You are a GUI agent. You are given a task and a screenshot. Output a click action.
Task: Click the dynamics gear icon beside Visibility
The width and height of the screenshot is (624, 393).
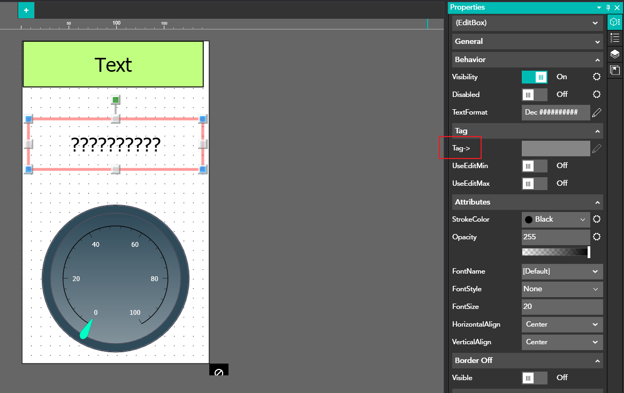click(x=597, y=77)
